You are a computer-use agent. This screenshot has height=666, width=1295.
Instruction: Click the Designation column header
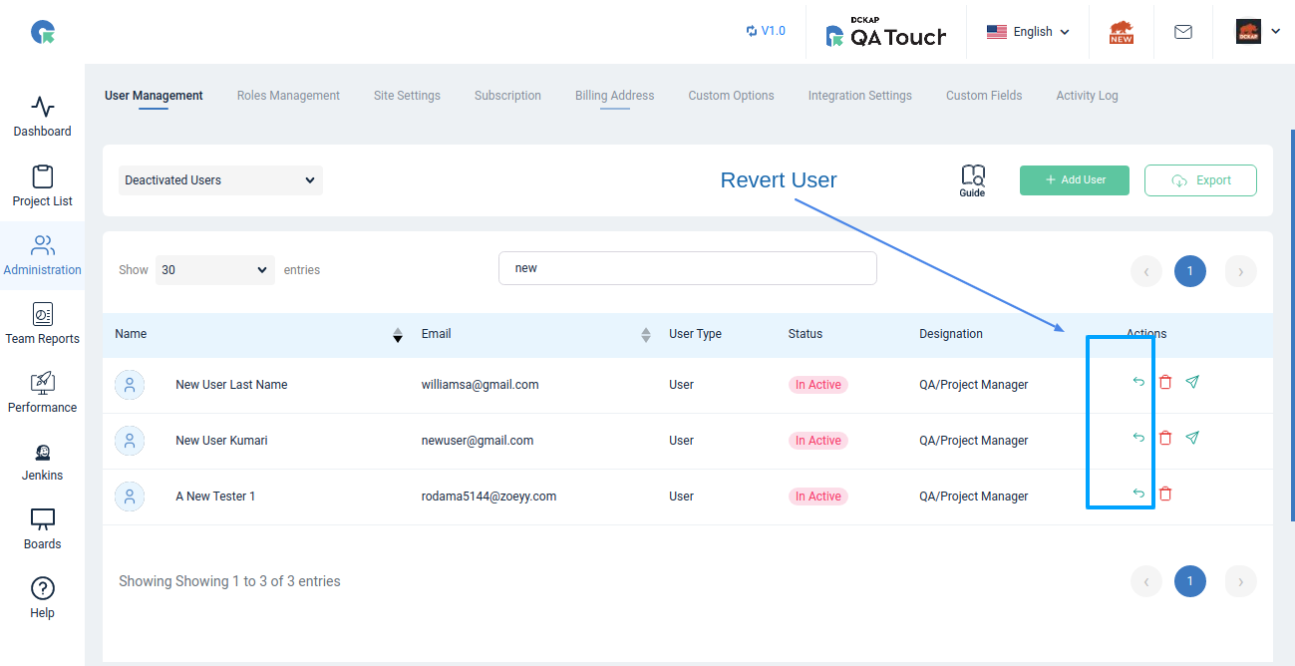click(x=951, y=334)
